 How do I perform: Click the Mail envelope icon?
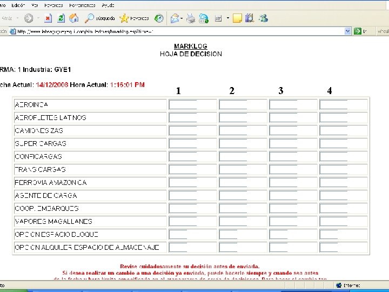(x=175, y=18)
